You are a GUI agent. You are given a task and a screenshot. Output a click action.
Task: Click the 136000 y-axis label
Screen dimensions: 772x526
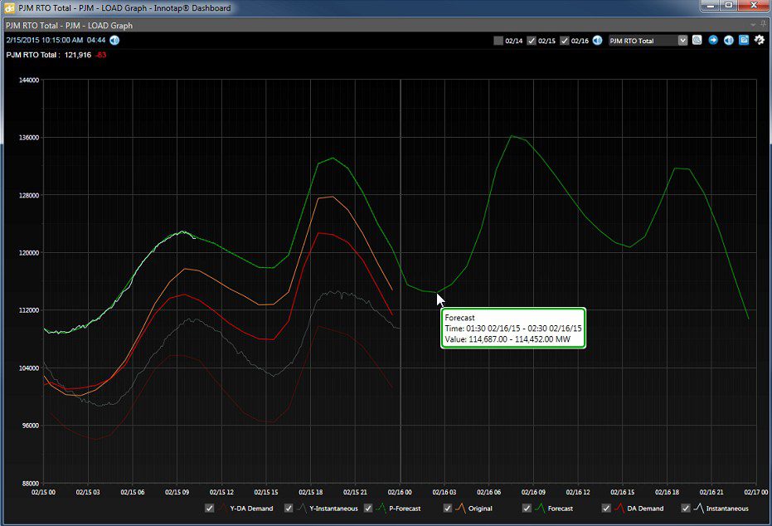(28, 138)
